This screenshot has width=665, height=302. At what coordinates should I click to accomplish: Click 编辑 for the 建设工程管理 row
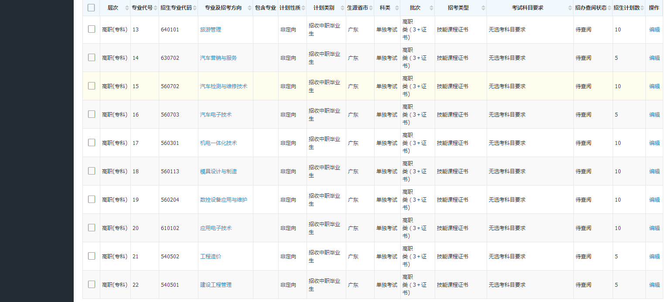pyautogui.click(x=655, y=285)
